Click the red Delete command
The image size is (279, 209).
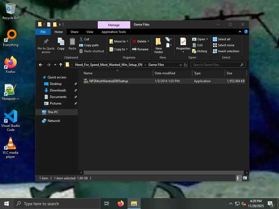[139, 41]
